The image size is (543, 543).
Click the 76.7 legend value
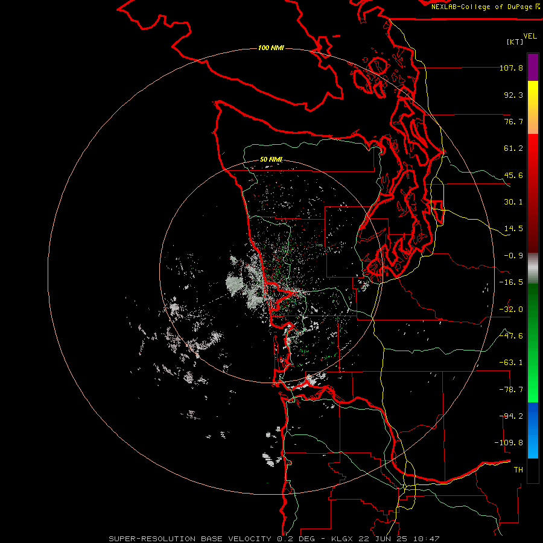[x=513, y=121]
